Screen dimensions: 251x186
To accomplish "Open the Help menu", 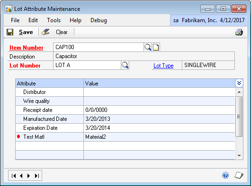I will (75, 20).
